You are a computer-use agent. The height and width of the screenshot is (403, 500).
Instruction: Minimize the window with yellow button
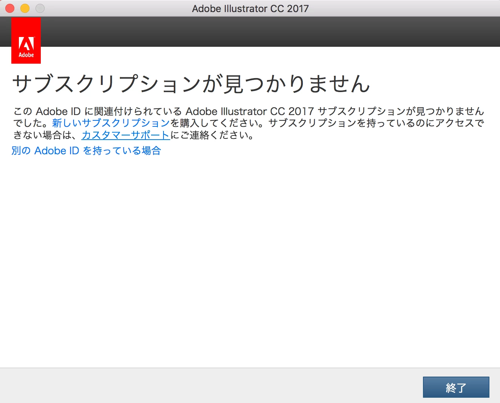click(x=25, y=8)
